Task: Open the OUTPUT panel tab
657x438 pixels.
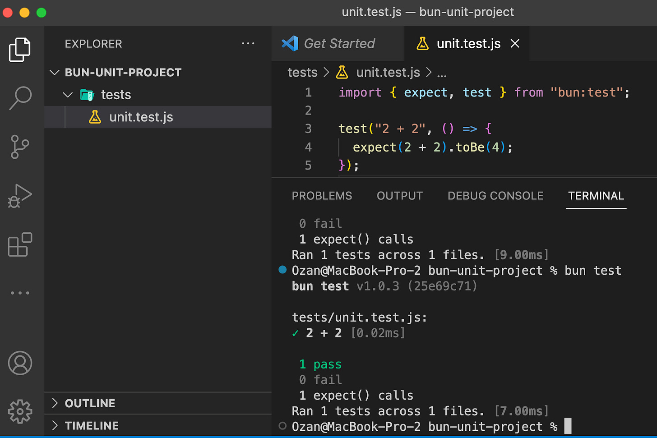Action: coord(400,196)
